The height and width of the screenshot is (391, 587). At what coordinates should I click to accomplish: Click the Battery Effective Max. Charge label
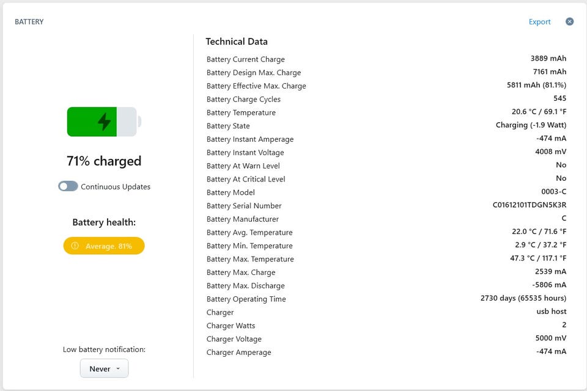256,86
